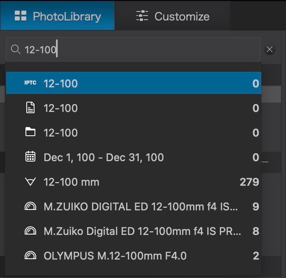Screen dimensions: 286x278
Task: Click the 279 result count for 12-100 mm
Action: point(249,182)
